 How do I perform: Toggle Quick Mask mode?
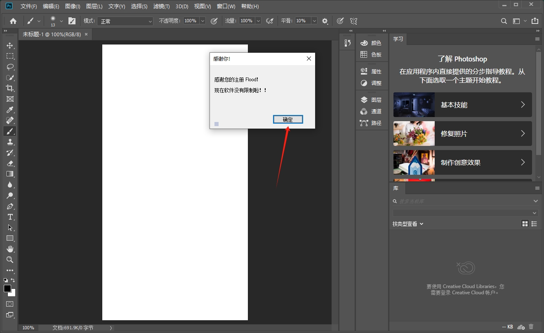coord(10,304)
